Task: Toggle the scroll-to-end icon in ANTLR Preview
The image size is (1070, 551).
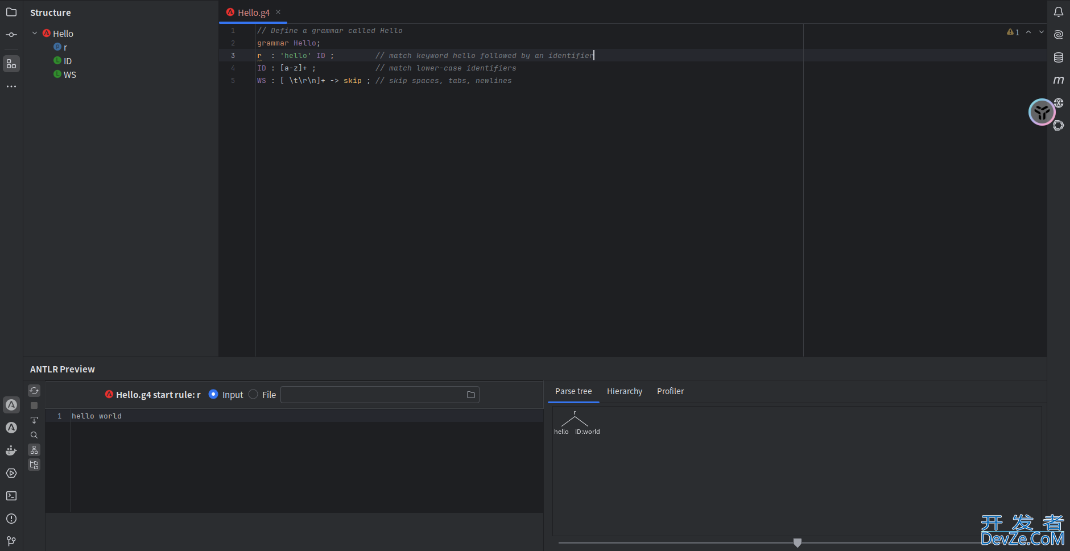Action: pos(34,420)
